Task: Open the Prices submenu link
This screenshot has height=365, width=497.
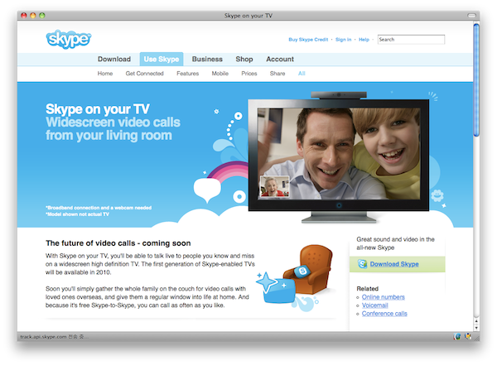Action: pyautogui.click(x=249, y=74)
